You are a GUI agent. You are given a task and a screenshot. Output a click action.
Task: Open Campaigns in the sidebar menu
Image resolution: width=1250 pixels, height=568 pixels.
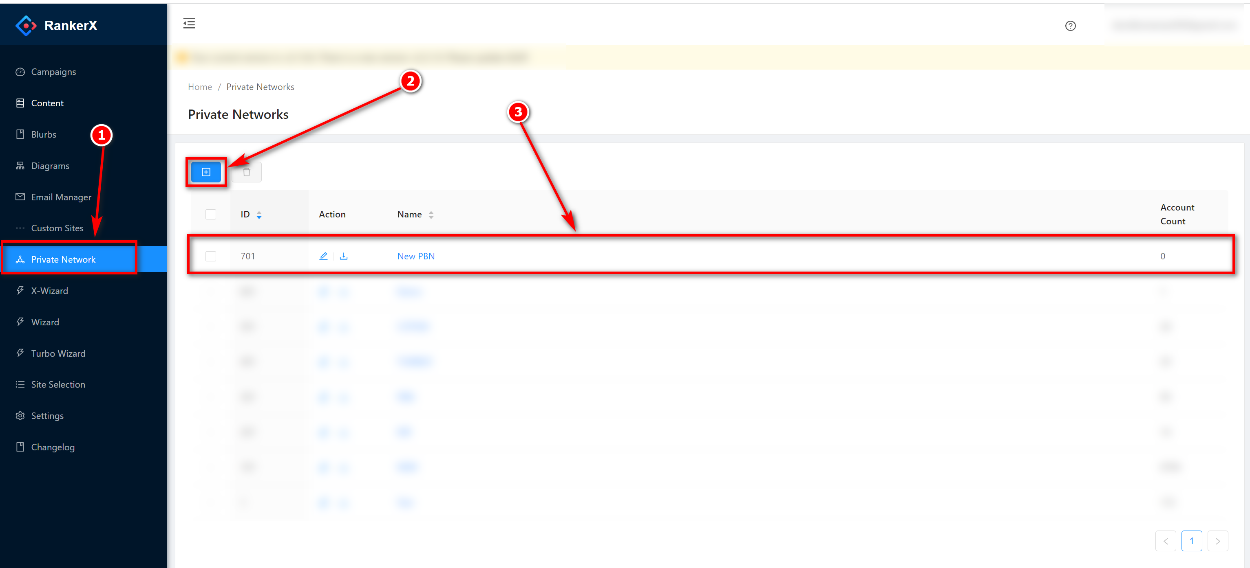tap(53, 72)
